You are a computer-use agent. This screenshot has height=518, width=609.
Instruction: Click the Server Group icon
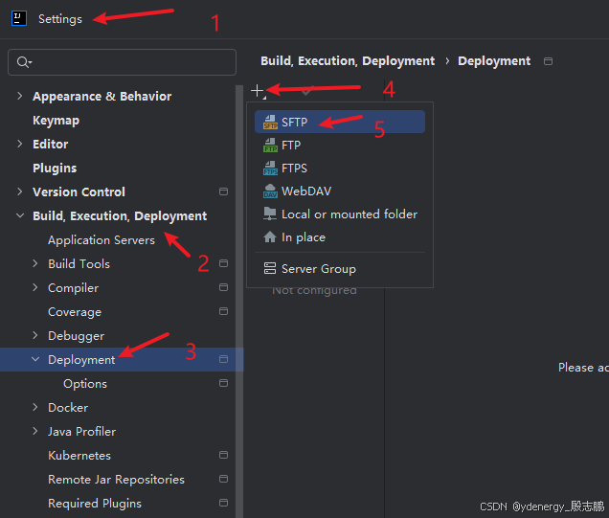click(x=269, y=269)
